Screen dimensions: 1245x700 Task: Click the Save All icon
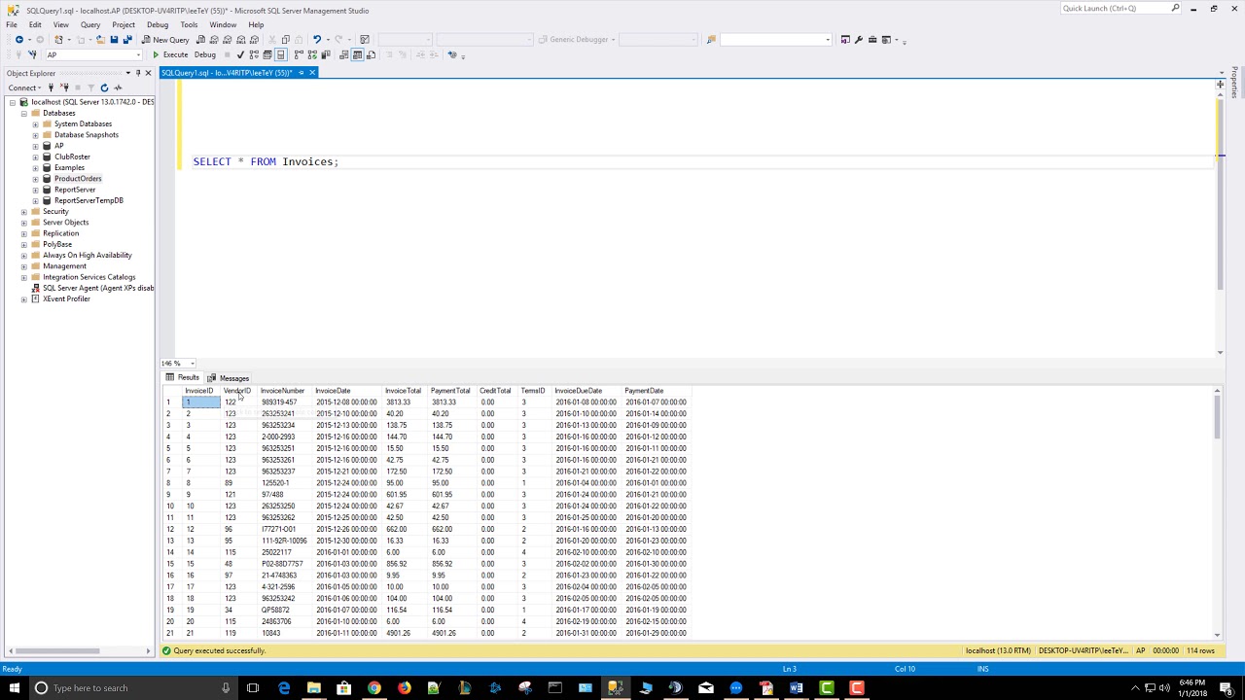(x=127, y=40)
